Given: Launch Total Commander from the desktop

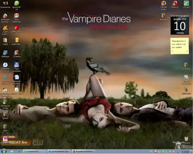Looking at the screenshot, I should coord(16,65).
